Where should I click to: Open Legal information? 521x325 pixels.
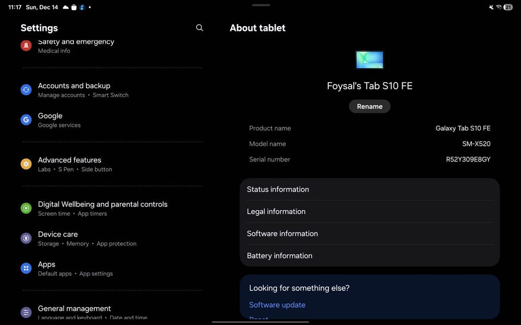pos(370,212)
